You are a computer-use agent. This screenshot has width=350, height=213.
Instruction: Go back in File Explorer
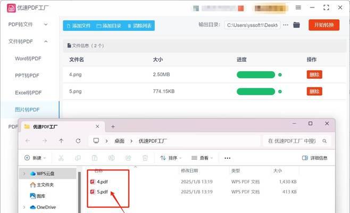[28, 141]
